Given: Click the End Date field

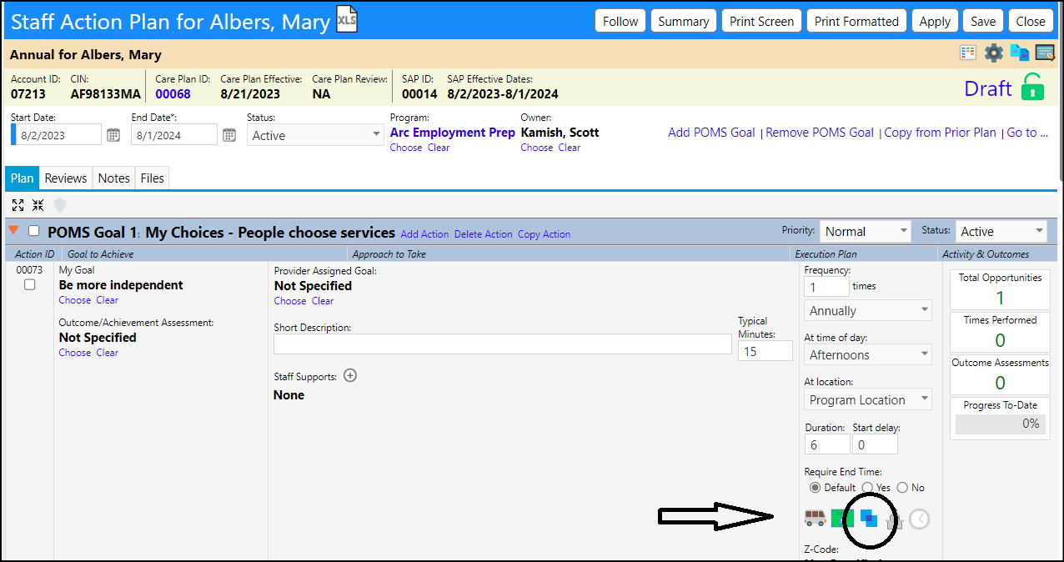Looking at the screenshot, I should tap(174, 135).
